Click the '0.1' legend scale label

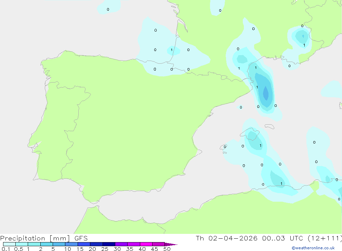pos(6,249)
